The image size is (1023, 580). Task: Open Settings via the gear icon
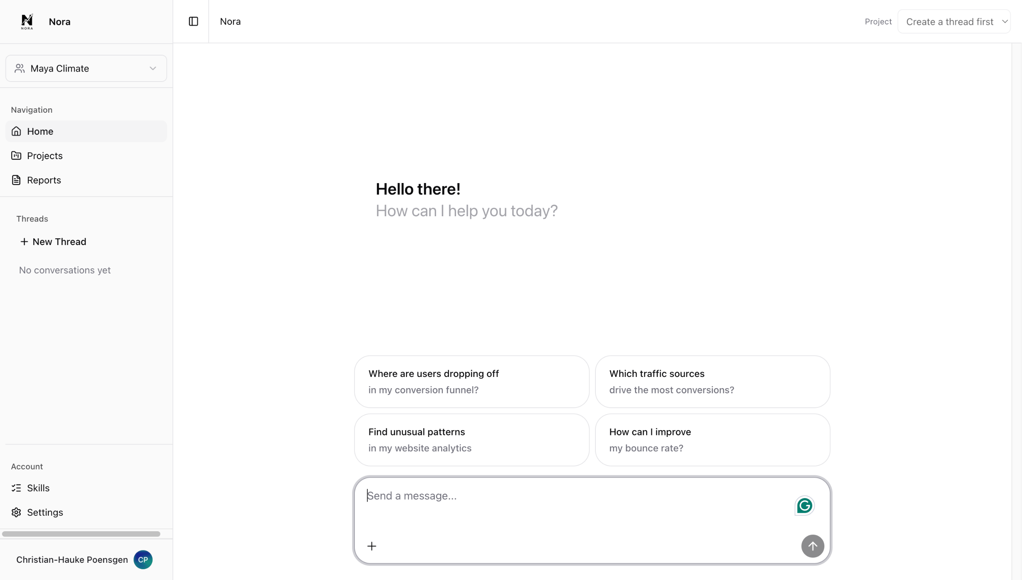16,512
